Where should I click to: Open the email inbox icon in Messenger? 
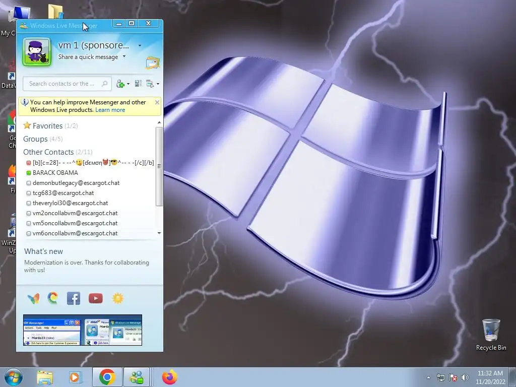point(152,62)
